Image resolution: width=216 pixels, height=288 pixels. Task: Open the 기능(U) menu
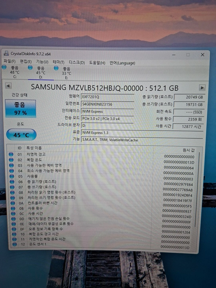click(42, 62)
